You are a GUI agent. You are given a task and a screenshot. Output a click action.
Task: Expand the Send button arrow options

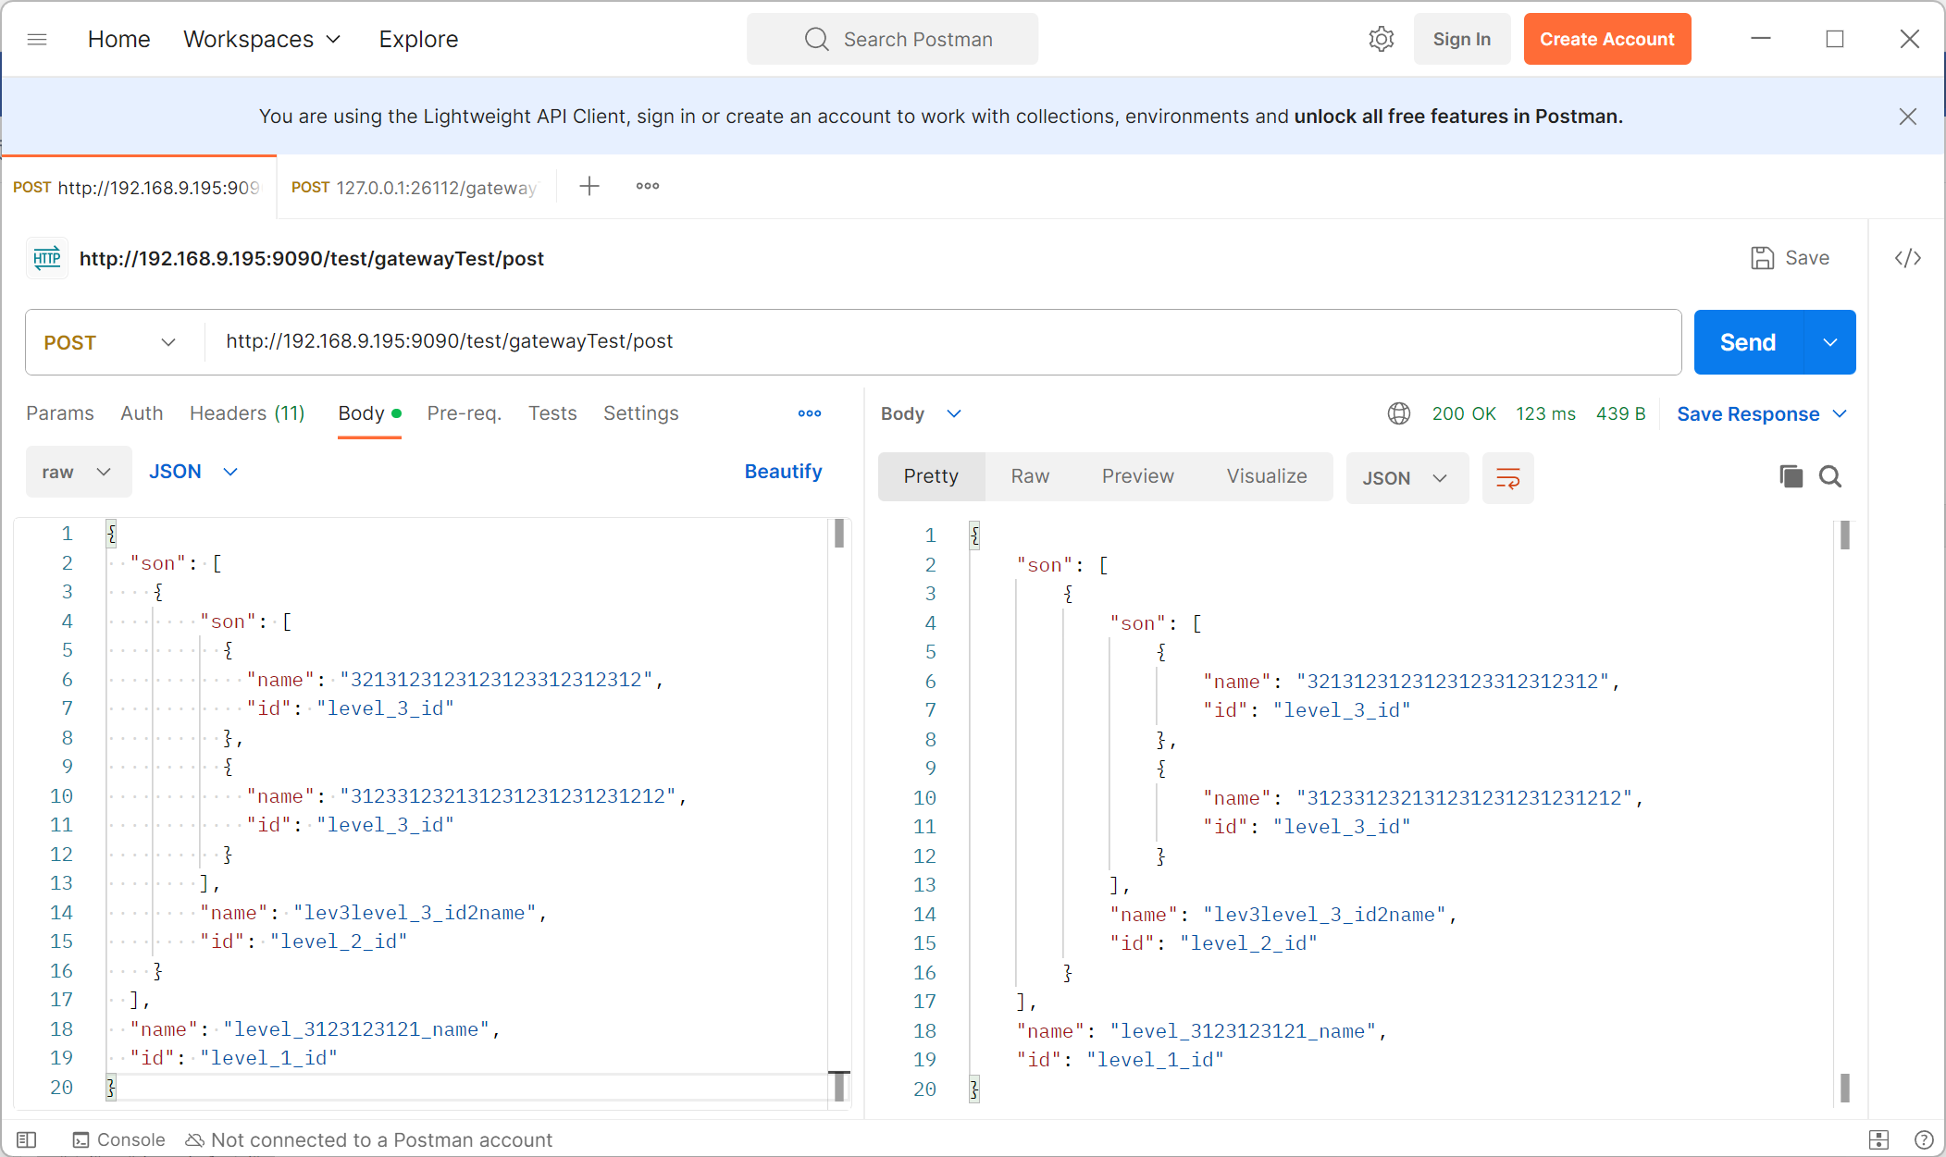tap(1829, 342)
